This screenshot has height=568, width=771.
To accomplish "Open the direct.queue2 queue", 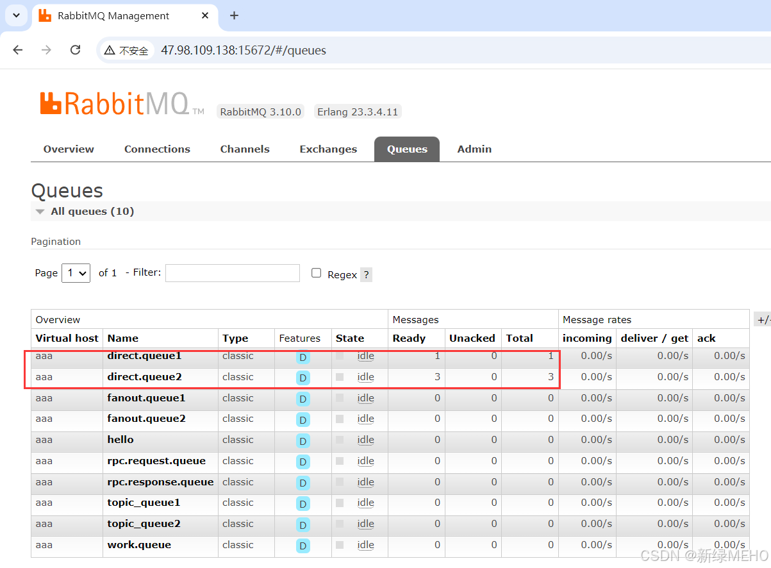I will point(144,377).
